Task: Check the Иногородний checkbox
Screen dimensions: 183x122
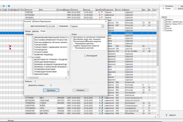Action: click(85, 56)
